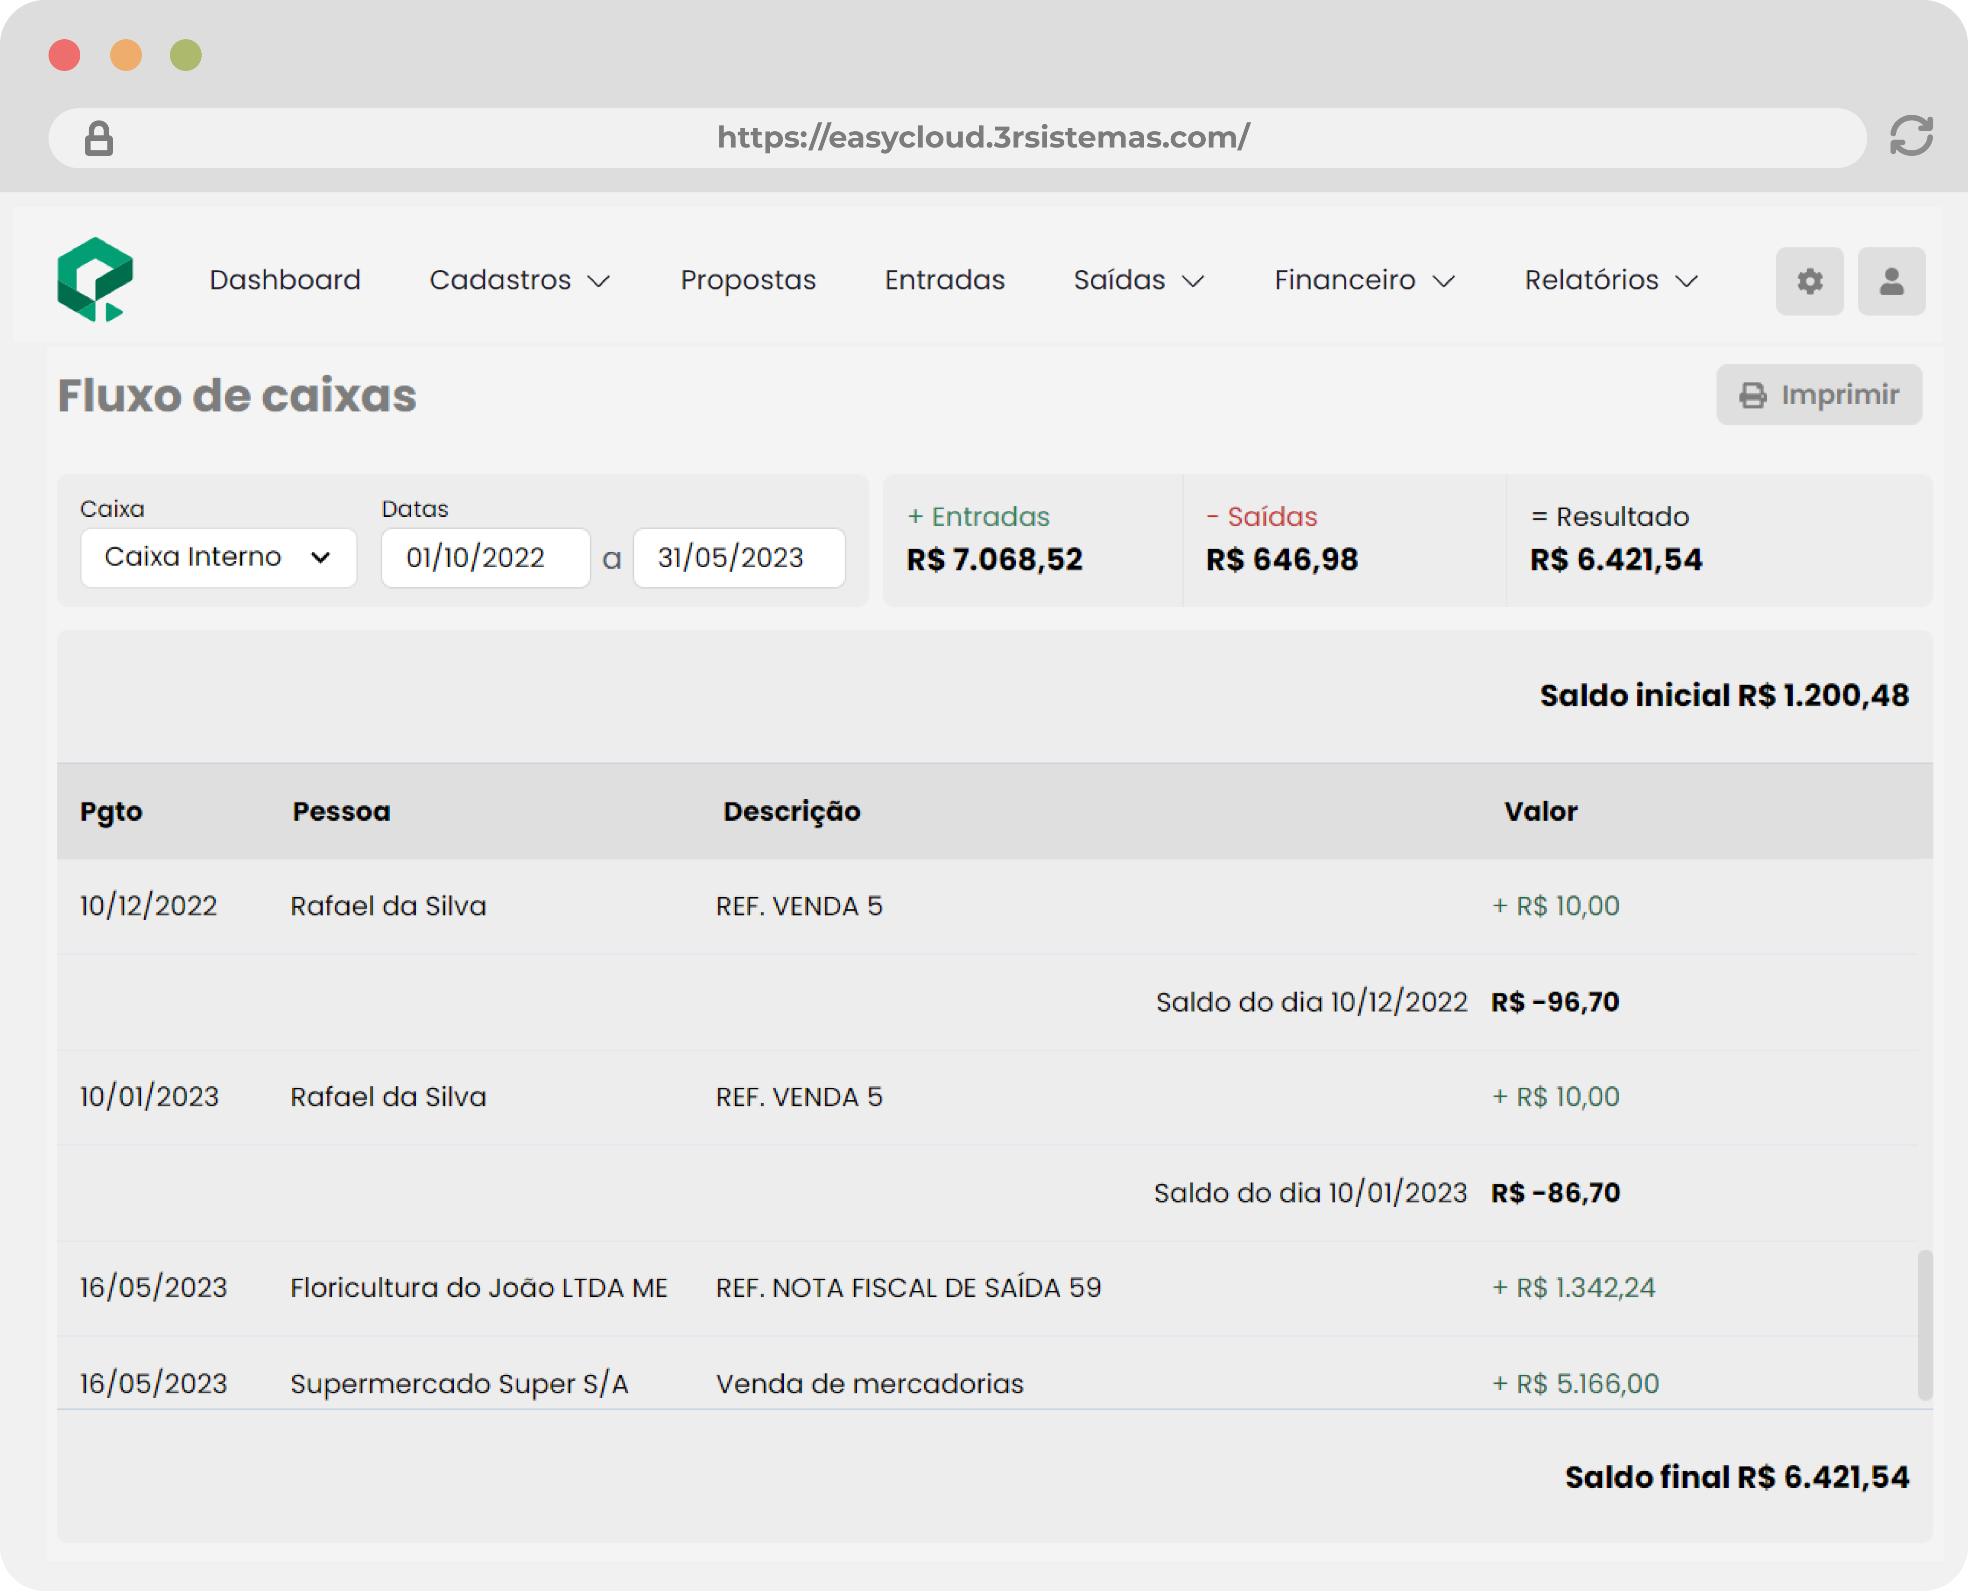Open the Propostas page

[748, 280]
